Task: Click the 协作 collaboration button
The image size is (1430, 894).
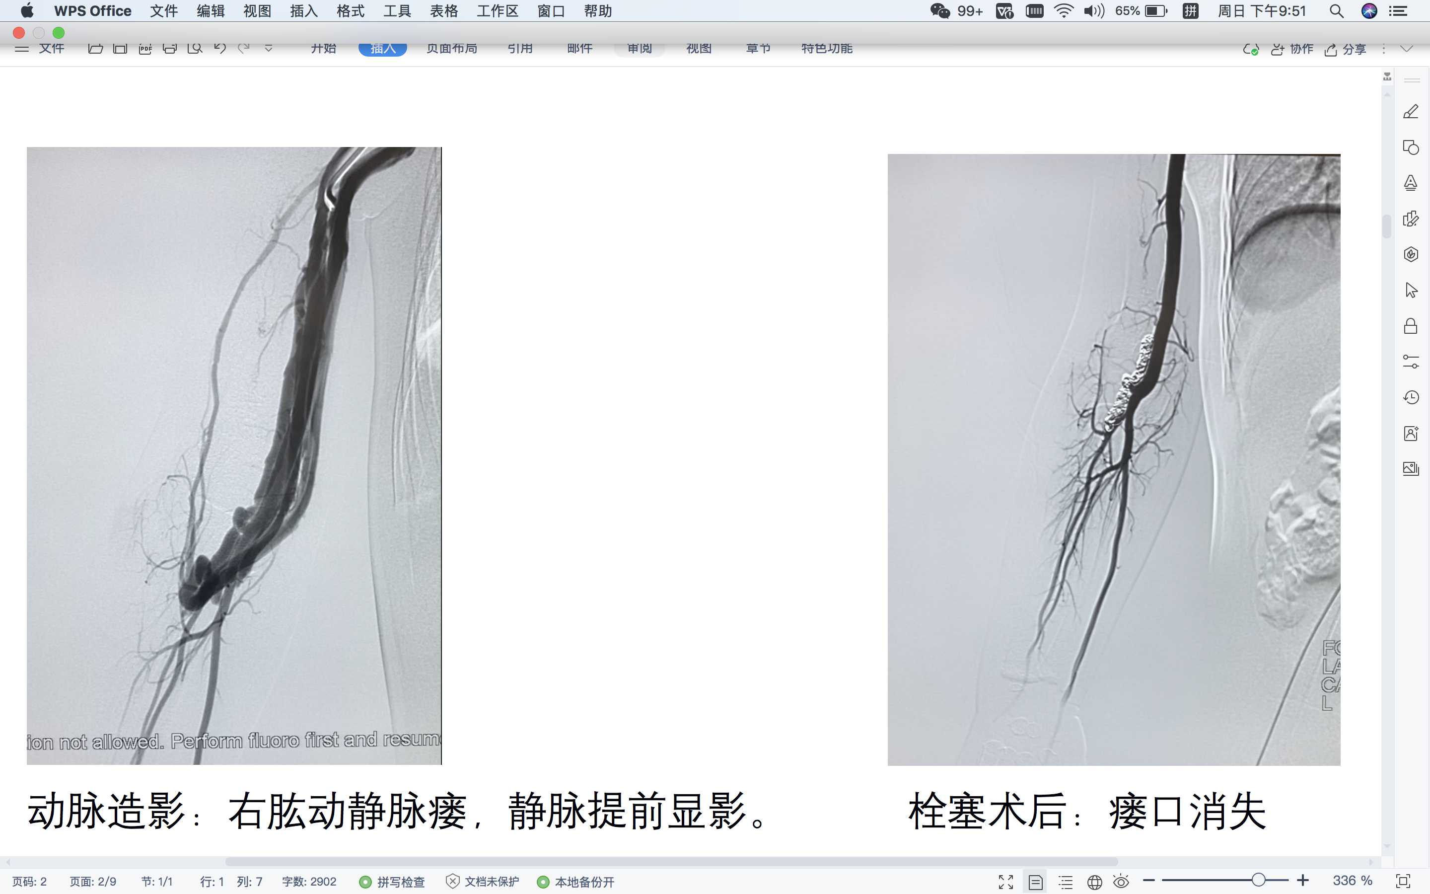Action: pos(1292,49)
